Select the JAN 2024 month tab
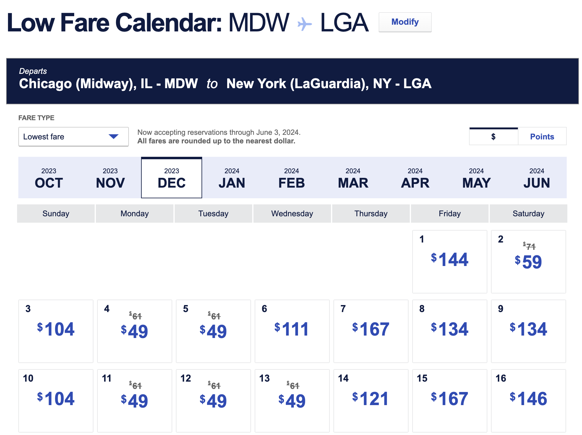Screen dimensions: 582x435 [x=232, y=178]
